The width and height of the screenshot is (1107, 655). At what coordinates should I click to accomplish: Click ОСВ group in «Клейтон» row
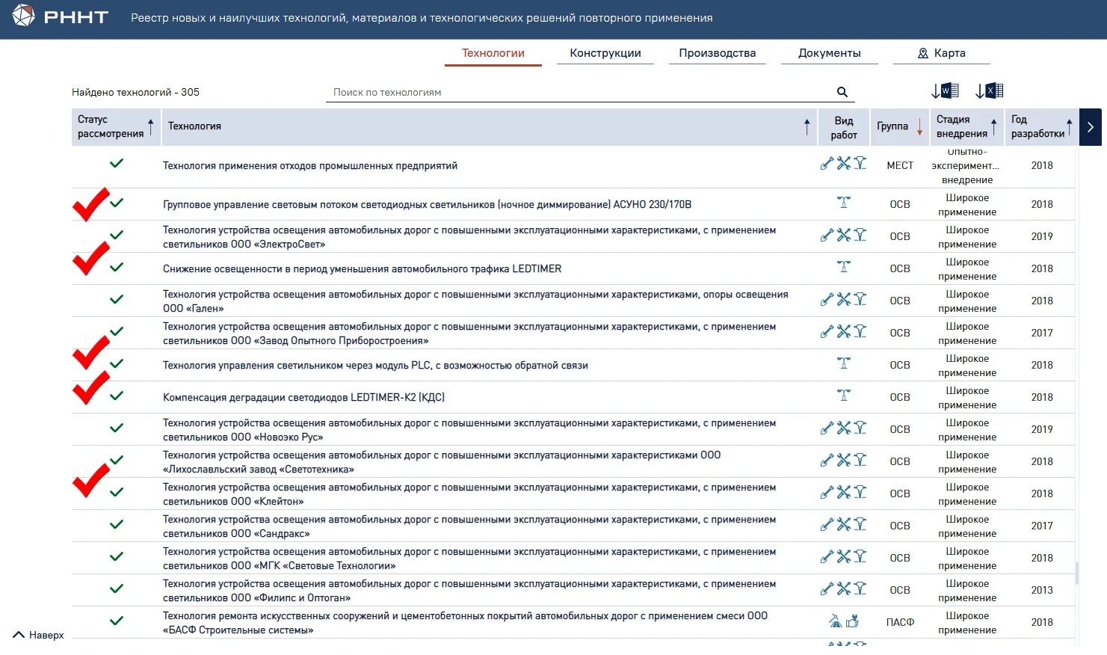click(900, 493)
